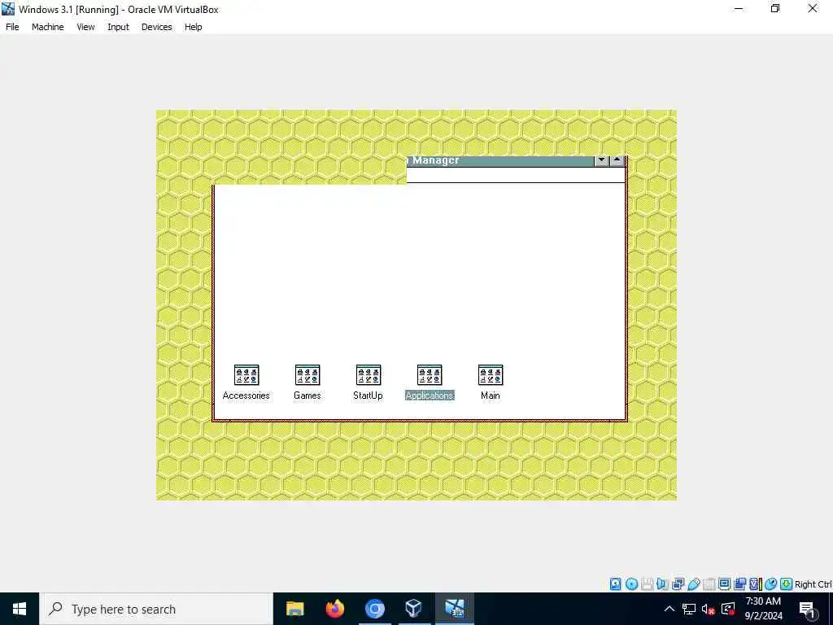
Task: Click the muted volume tray icon
Action: pyautogui.click(x=709, y=609)
